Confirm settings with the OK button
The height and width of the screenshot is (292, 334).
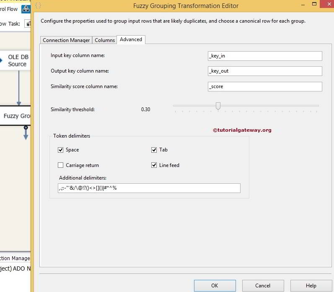[x=215, y=286]
